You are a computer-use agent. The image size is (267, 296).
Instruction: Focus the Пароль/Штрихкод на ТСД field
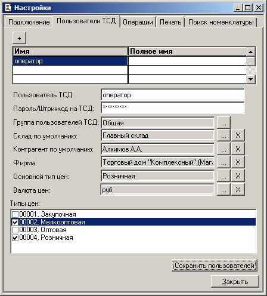click(173, 107)
